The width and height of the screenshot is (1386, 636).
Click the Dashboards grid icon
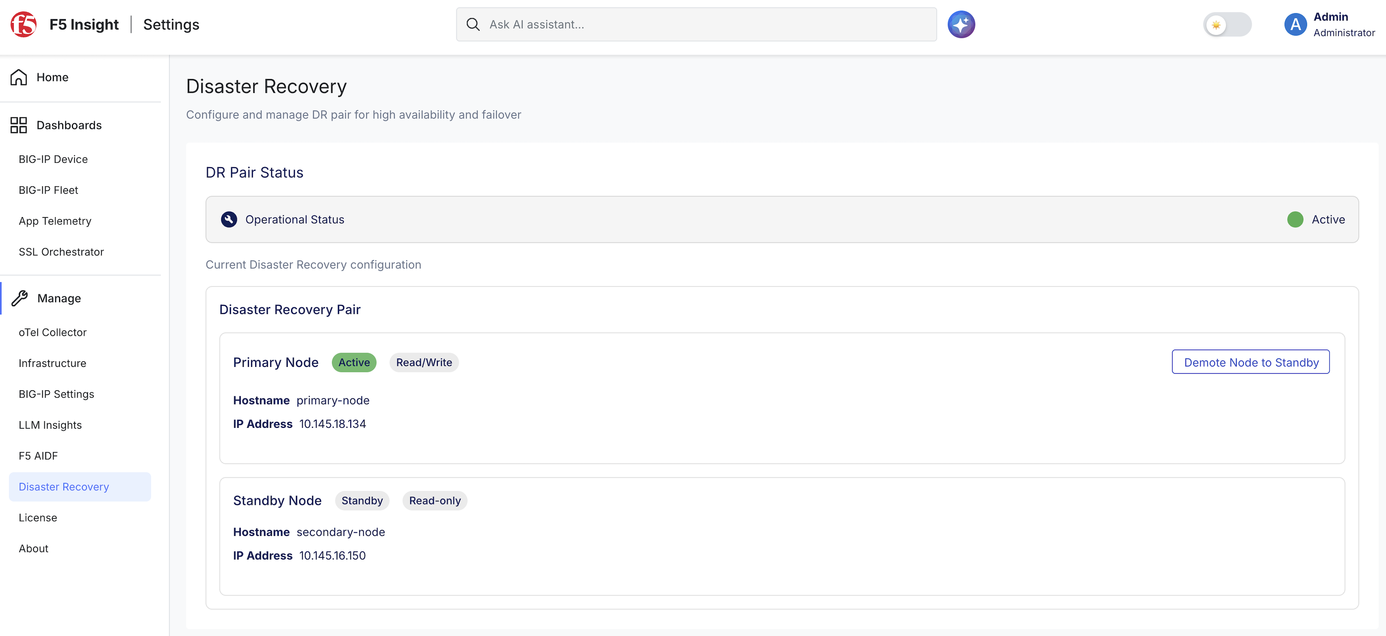point(19,125)
